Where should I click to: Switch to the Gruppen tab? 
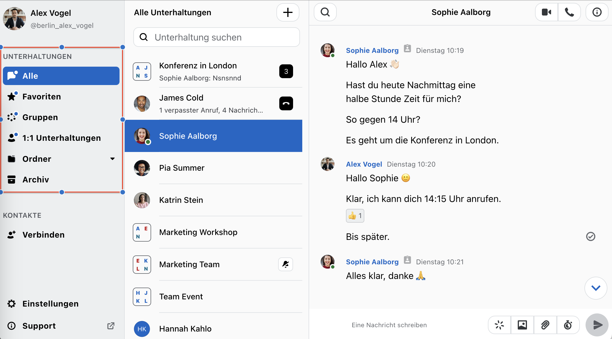pos(40,117)
